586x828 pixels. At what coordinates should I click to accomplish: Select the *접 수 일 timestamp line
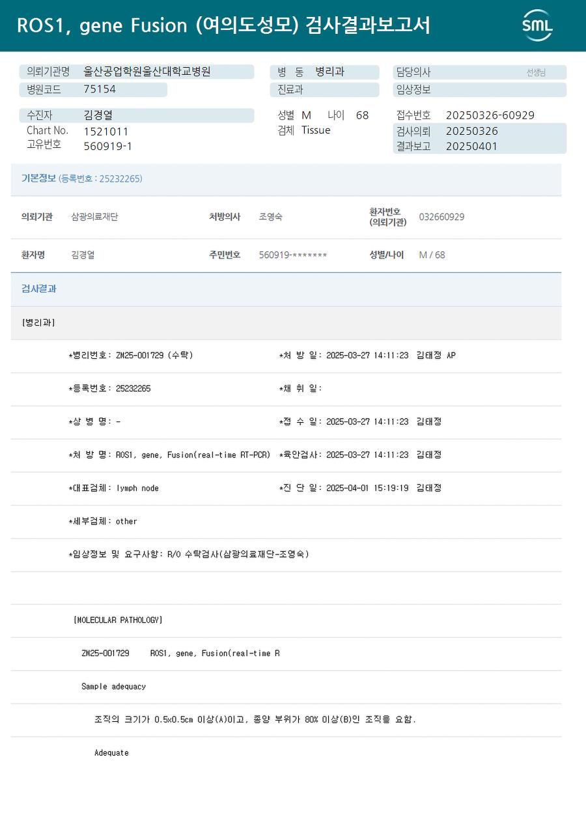(x=360, y=422)
